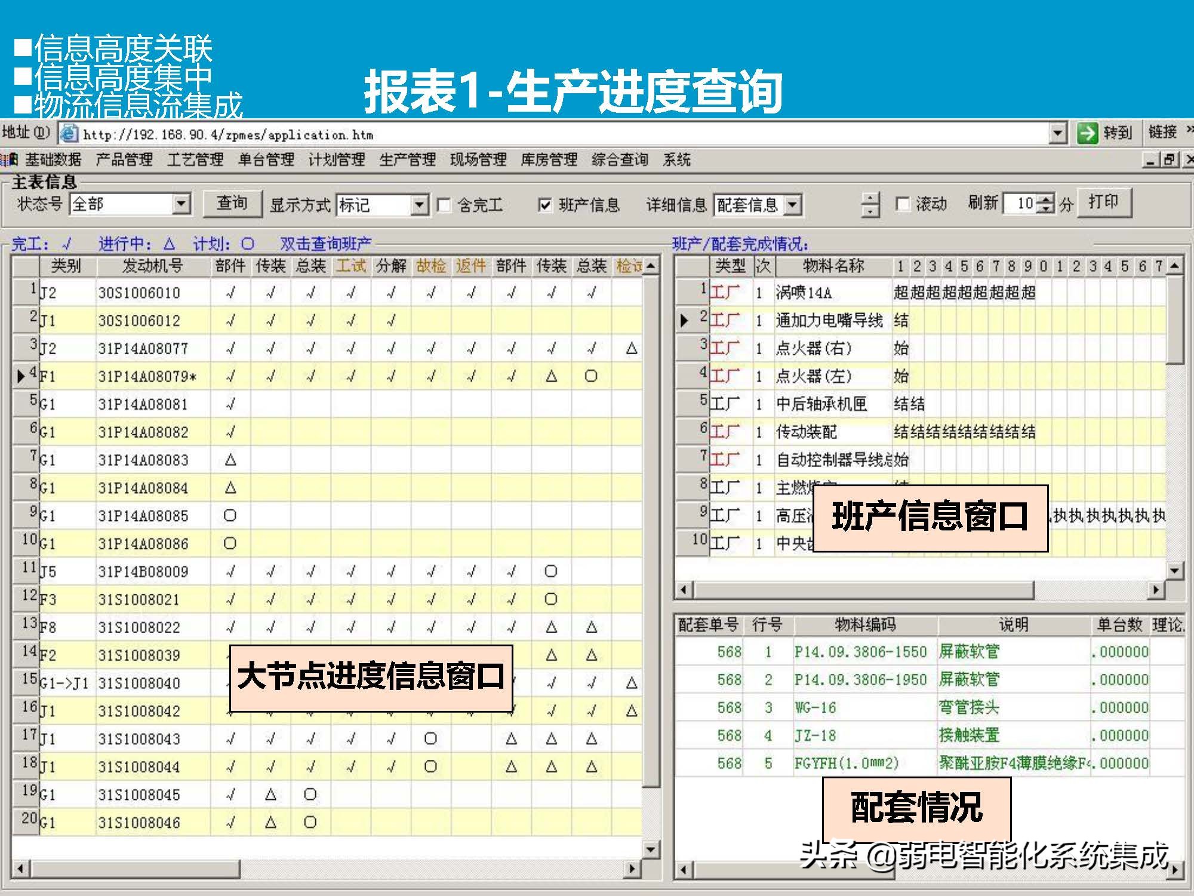Click the 打印 button
This screenshot has height=896, width=1194.
coord(1103,202)
